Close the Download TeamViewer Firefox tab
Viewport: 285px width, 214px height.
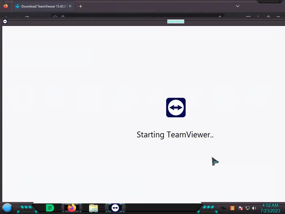tap(70, 6)
